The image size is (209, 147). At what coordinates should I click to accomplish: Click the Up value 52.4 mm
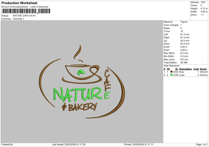pyautogui.click(x=185, y=41)
